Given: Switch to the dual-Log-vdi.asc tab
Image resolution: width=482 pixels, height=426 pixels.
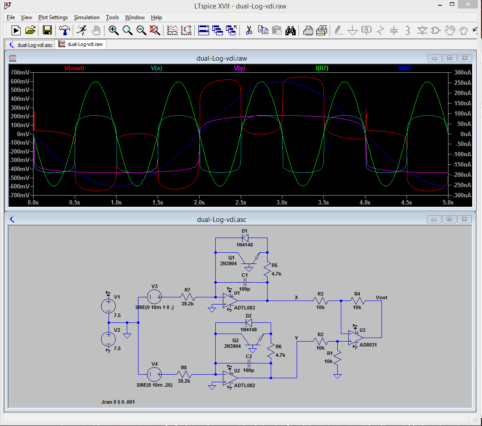Looking at the screenshot, I should point(30,45).
